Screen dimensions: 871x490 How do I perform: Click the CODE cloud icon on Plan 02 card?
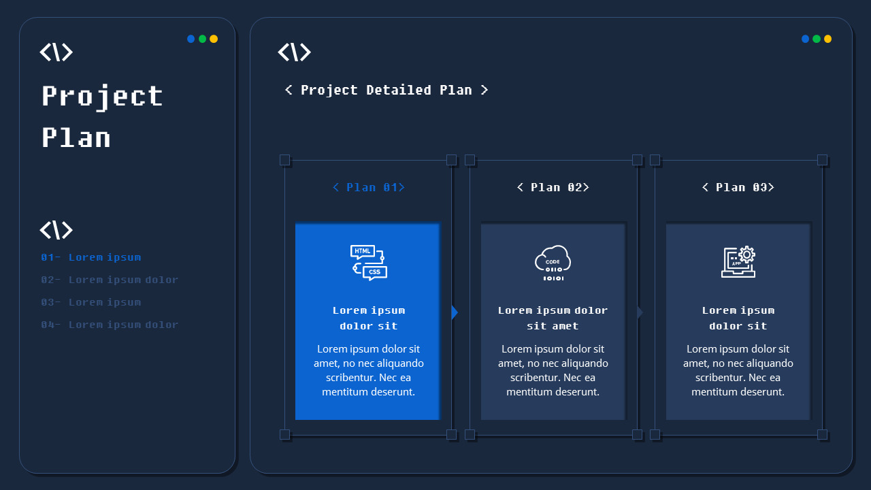point(553,262)
